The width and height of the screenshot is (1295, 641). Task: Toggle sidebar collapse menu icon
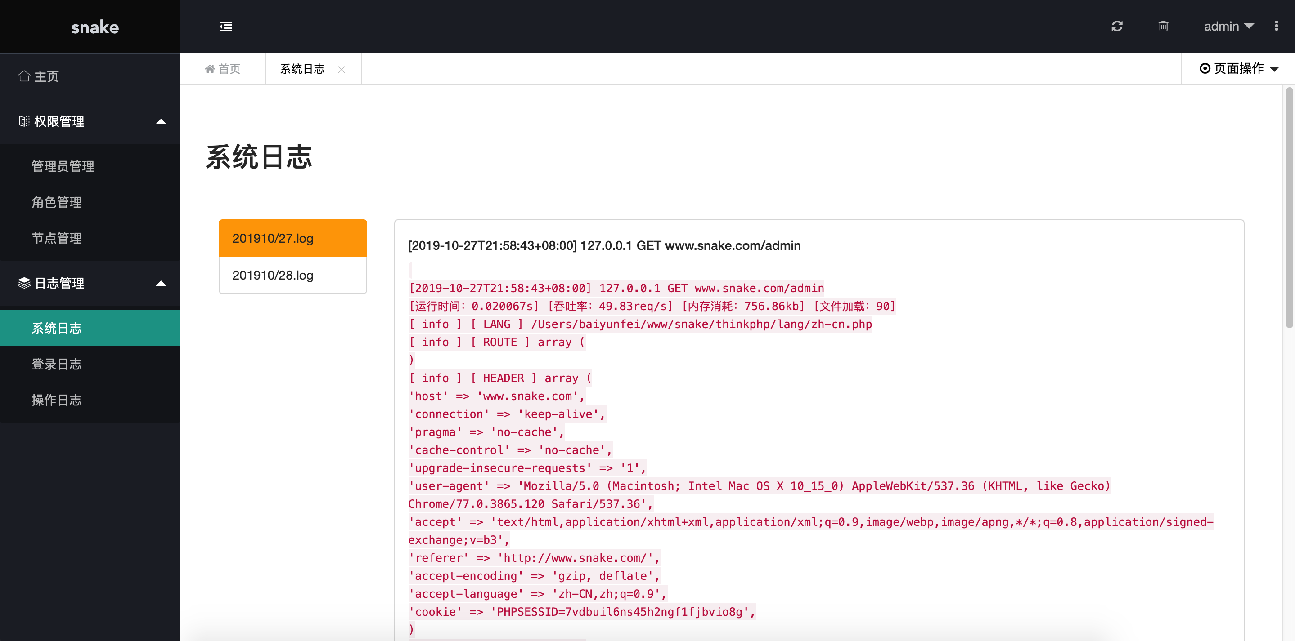tap(226, 27)
